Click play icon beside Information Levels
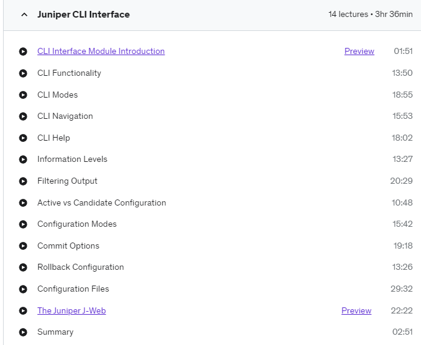This screenshot has height=345, width=421. (23, 159)
